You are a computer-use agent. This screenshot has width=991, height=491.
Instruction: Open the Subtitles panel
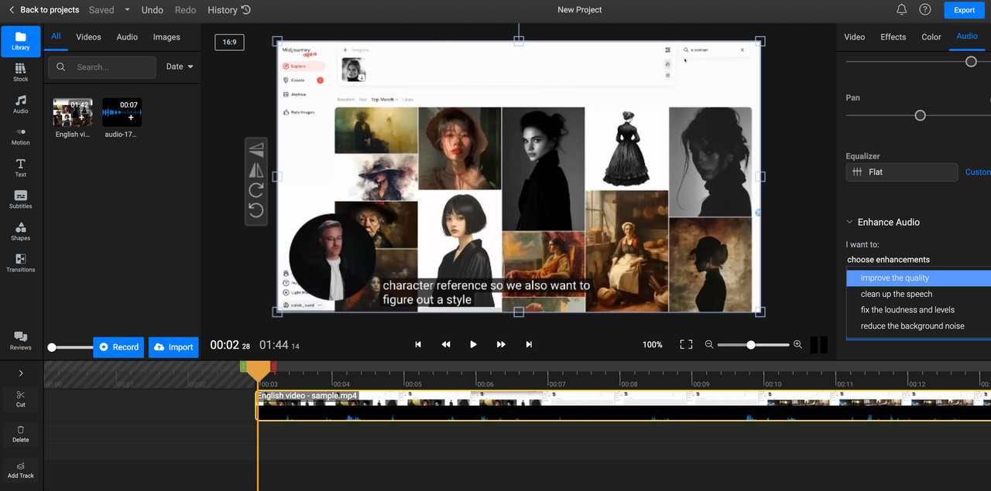[x=21, y=199]
